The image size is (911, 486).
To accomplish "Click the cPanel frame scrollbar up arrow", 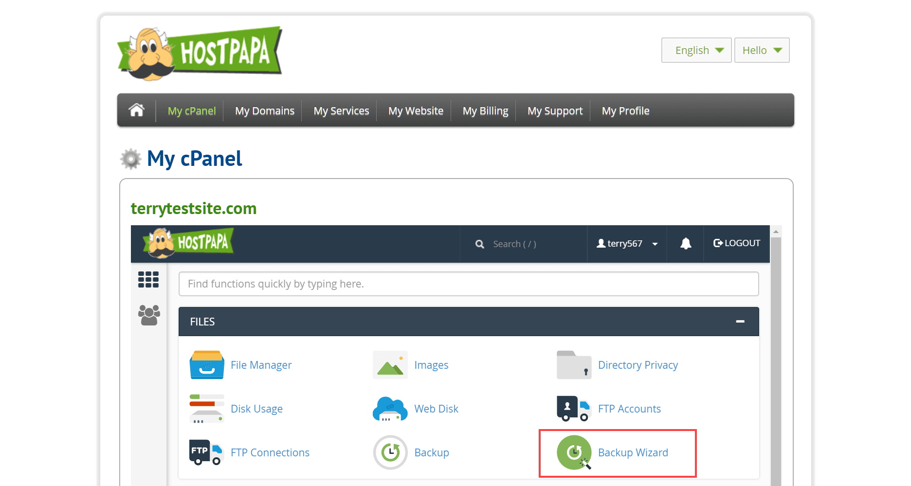I will click(x=776, y=231).
